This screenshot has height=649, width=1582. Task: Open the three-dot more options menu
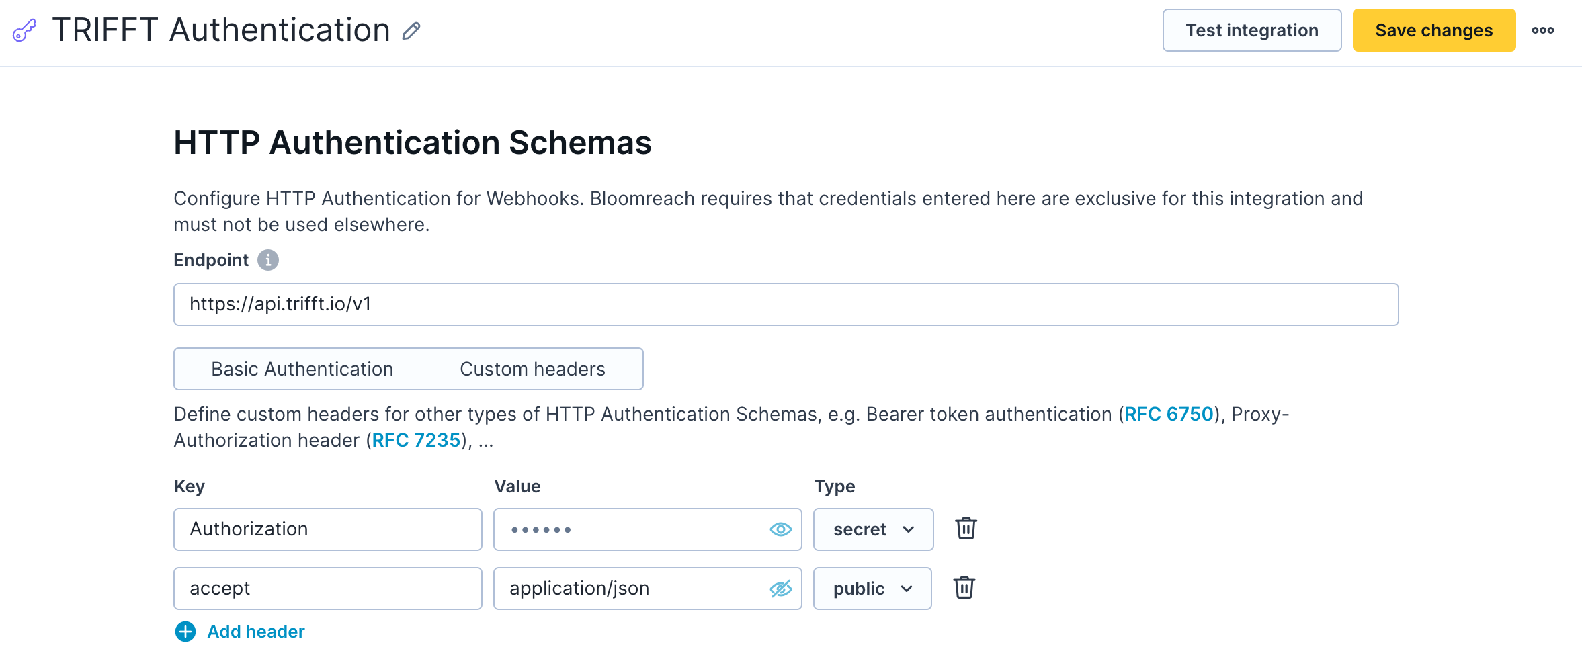1543,30
